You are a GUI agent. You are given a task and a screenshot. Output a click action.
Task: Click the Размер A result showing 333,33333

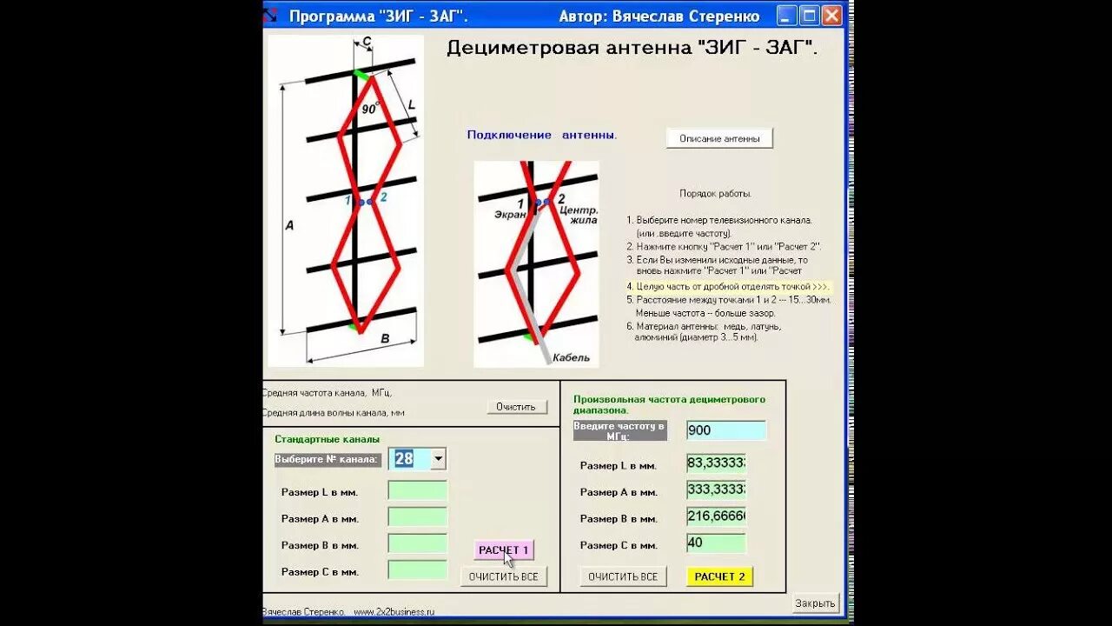coord(715,491)
